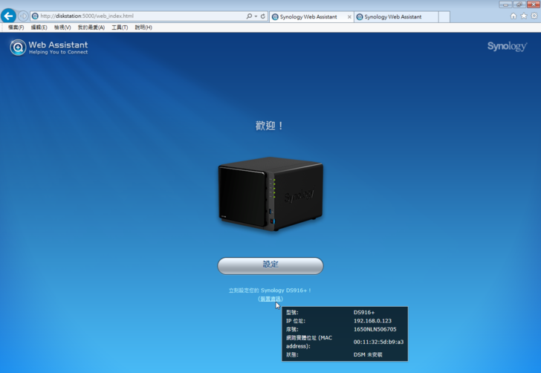The width and height of the screenshot is (541, 373).
Task: Click the search magnifier in the address bar
Action: point(249,16)
